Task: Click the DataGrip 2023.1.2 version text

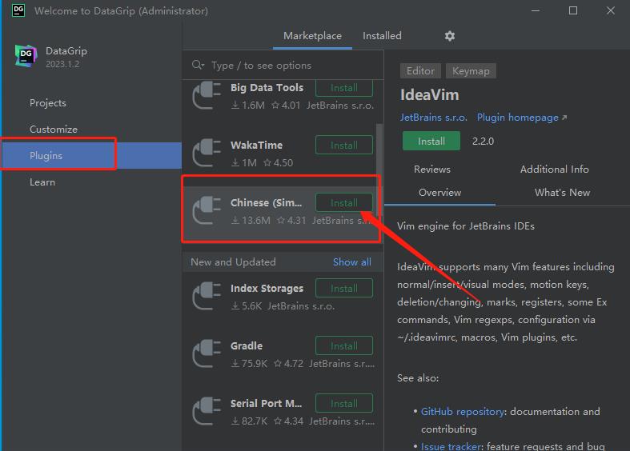Action: (62, 64)
